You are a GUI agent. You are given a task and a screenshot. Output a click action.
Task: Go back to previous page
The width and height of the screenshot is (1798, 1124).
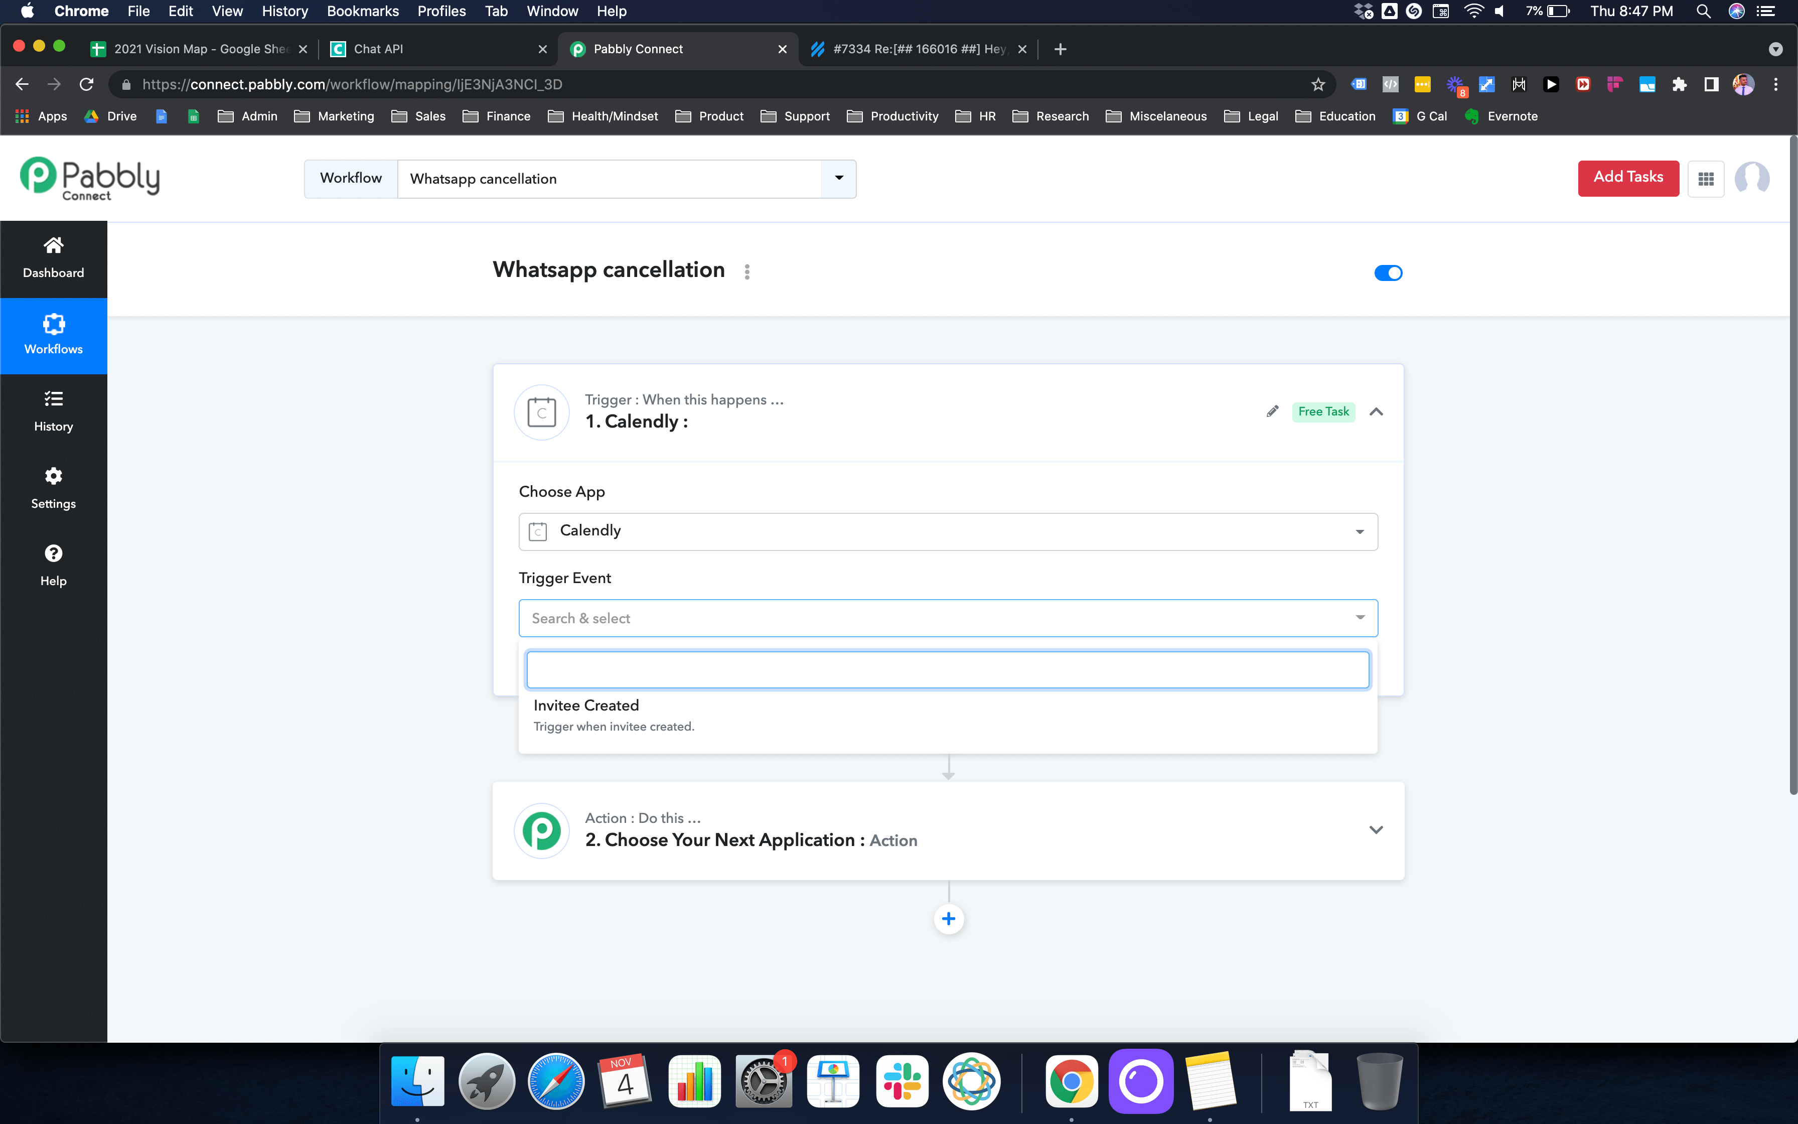(x=22, y=84)
